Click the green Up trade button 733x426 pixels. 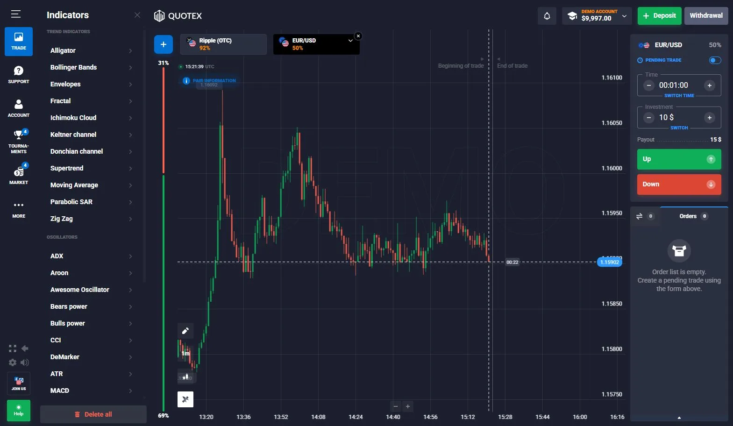[679, 159]
